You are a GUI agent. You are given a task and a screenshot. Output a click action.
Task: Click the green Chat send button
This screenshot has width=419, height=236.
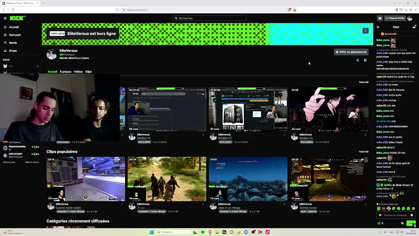tap(411, 223)
